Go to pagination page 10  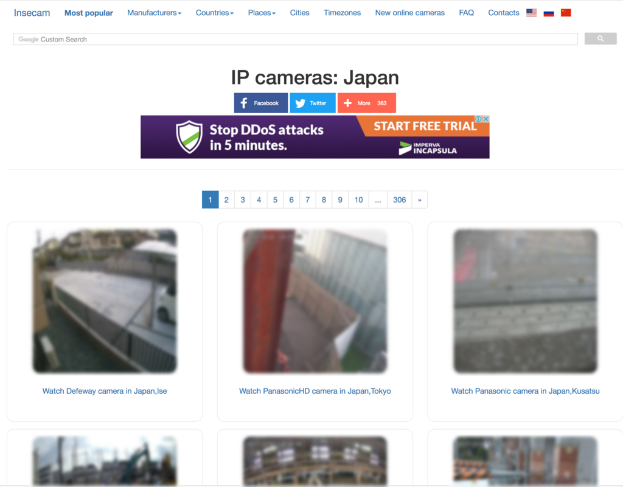click(x=359, y=200)
